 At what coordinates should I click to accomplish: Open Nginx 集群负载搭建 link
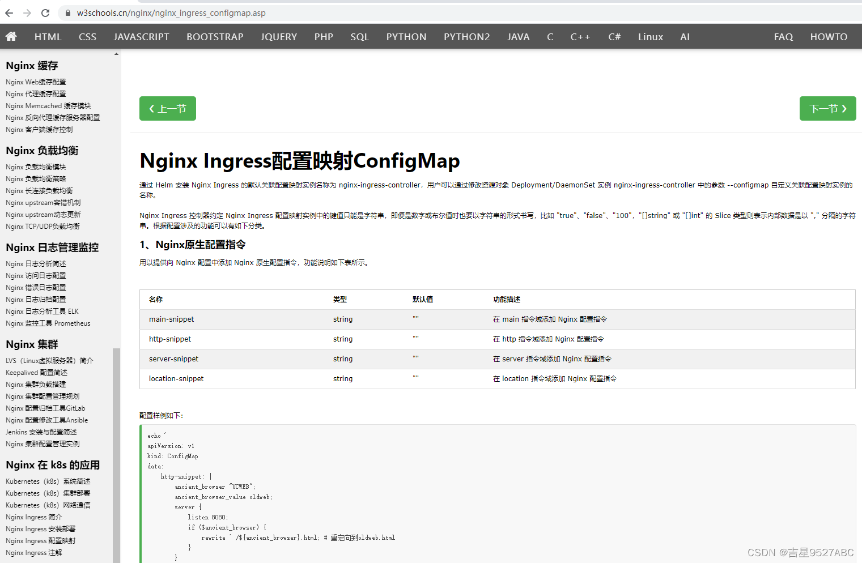point(36,385)
